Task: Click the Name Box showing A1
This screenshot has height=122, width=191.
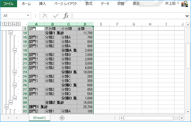Action: [14, 16]
